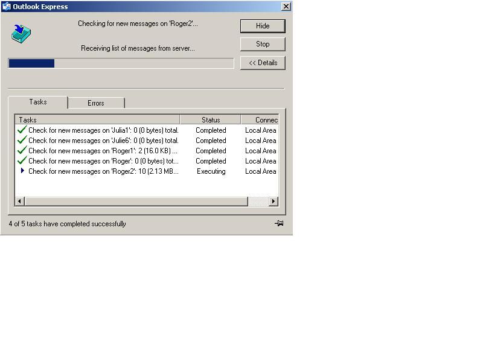Click Local Area connection cell of Julie6 row

click(261, 141)
